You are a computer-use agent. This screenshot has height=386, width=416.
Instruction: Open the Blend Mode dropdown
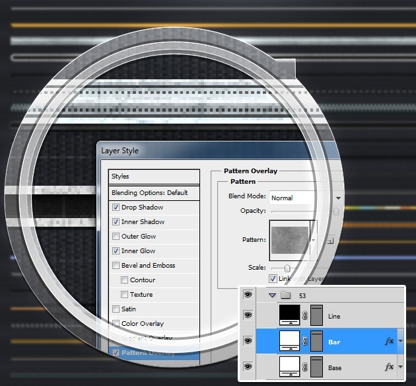(305, 198)
